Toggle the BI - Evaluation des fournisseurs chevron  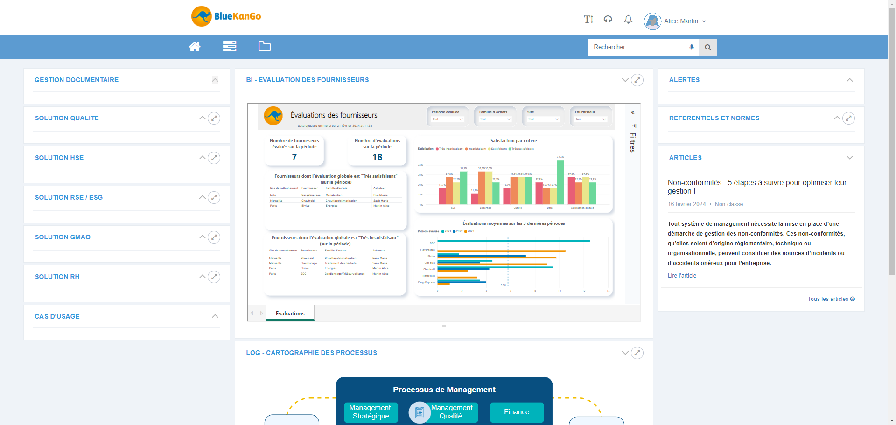(x=625, y=80)
